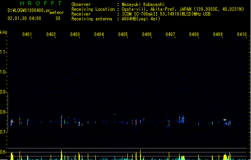Screen dimensions: 251x160
Task: Click the 1.0 frequency axis label
Action: [3, 72]
